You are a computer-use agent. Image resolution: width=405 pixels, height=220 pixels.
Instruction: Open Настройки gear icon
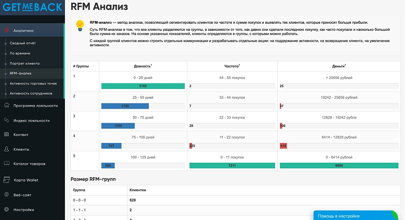click(x=7, y=209)
